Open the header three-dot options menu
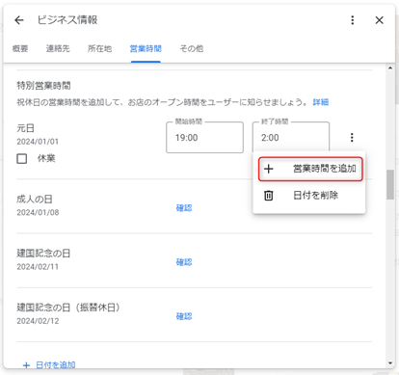The width and height of the screenshot is (399, 375). (353, 20)
